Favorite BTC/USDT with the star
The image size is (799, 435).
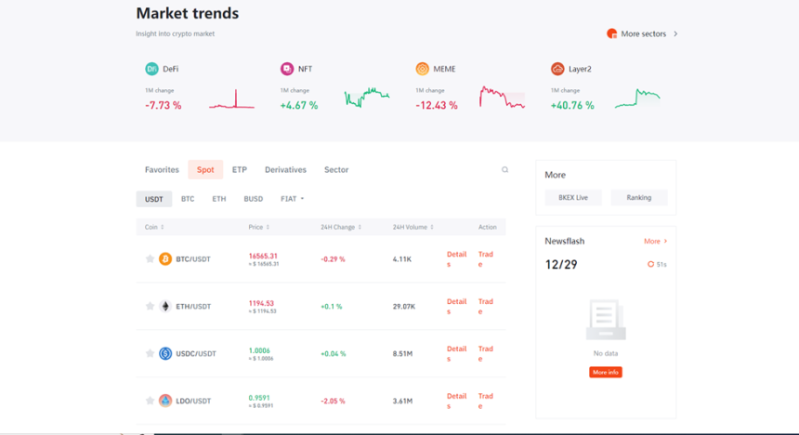150,259
